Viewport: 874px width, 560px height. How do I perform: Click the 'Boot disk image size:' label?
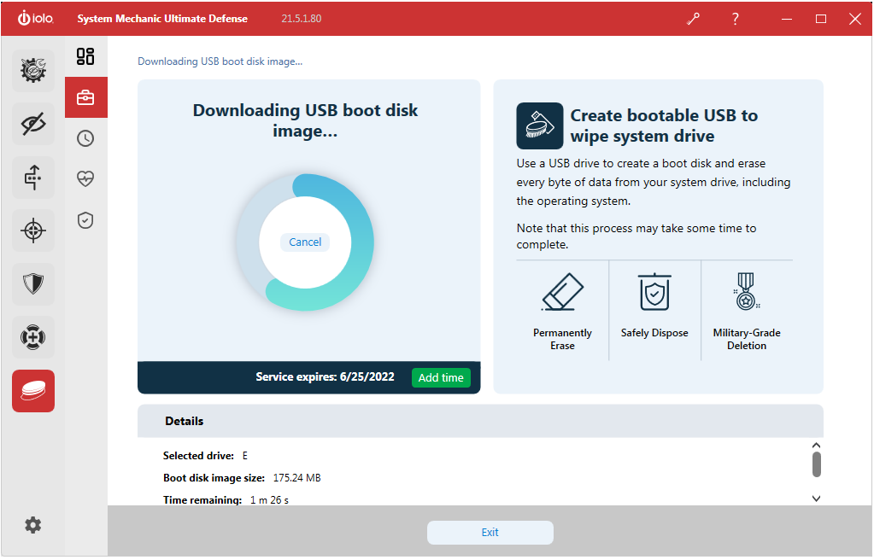pyautogui.click(x=214, y=478)
